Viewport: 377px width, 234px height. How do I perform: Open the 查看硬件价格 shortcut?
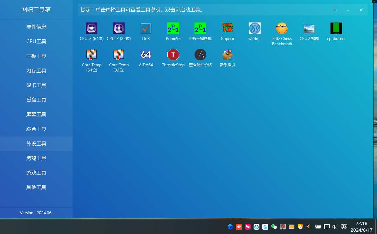click(x=200, y=55)
